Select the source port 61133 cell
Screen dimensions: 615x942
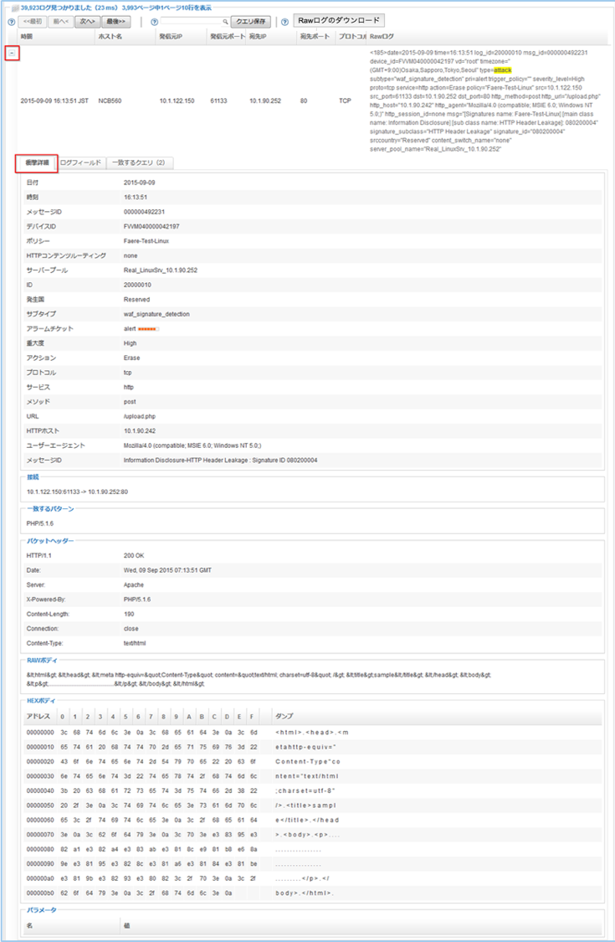tap(218, 101)
